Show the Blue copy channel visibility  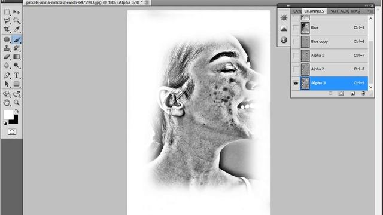point(296,41)
